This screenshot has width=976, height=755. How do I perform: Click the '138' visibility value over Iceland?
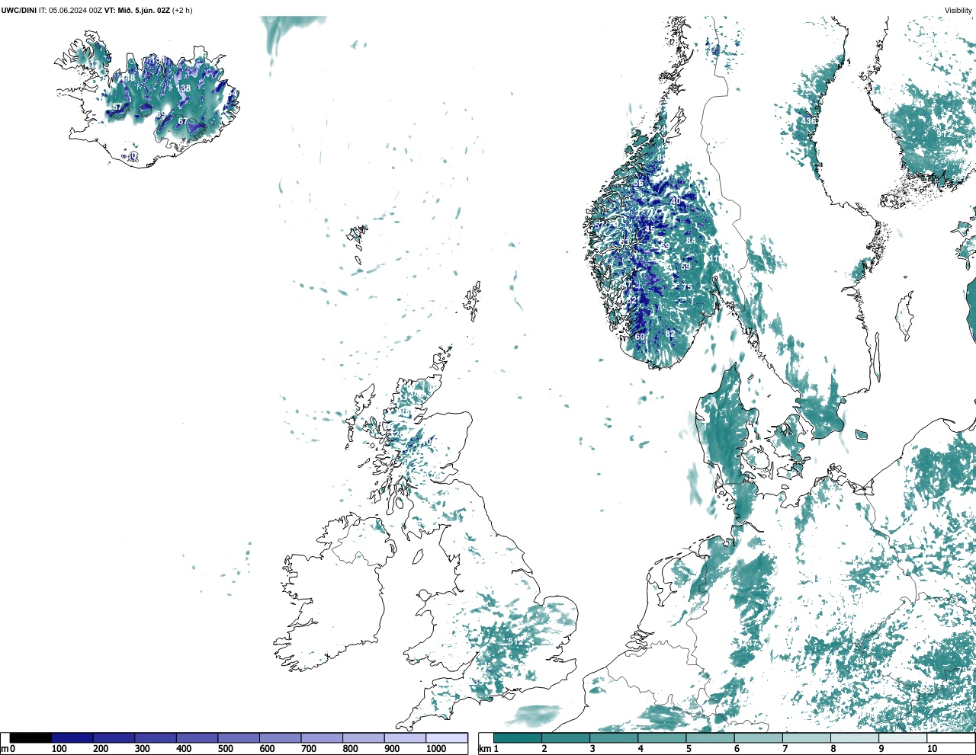point(183,88)
